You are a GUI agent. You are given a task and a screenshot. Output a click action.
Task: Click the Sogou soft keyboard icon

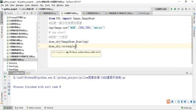click(x=185, y=102)
